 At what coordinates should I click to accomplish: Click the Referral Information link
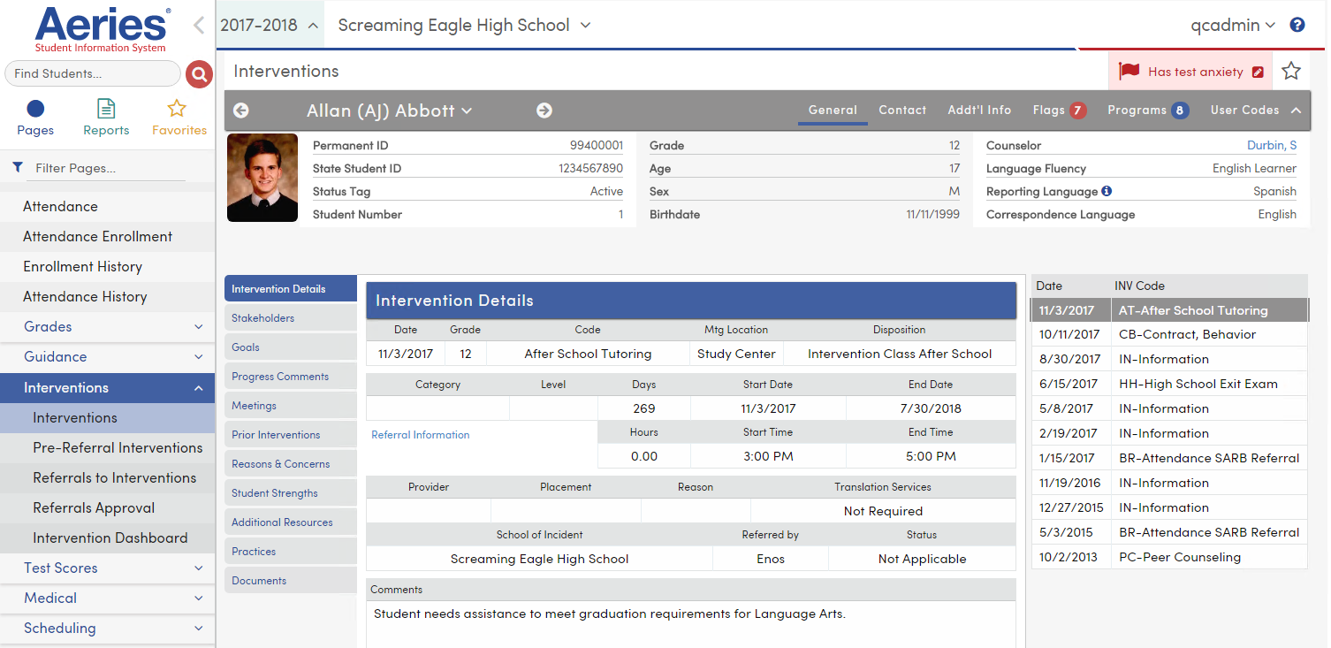pyautogui.click(x=420, y=434)
